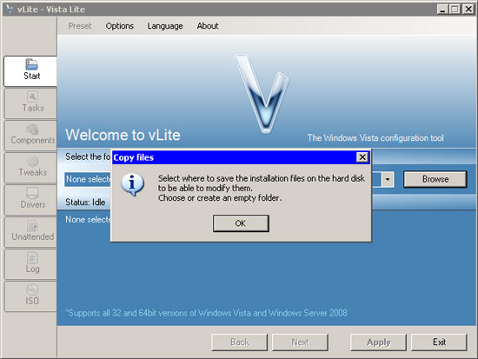
Task: Open the Components sidebar tab
Action: point(30,136)
